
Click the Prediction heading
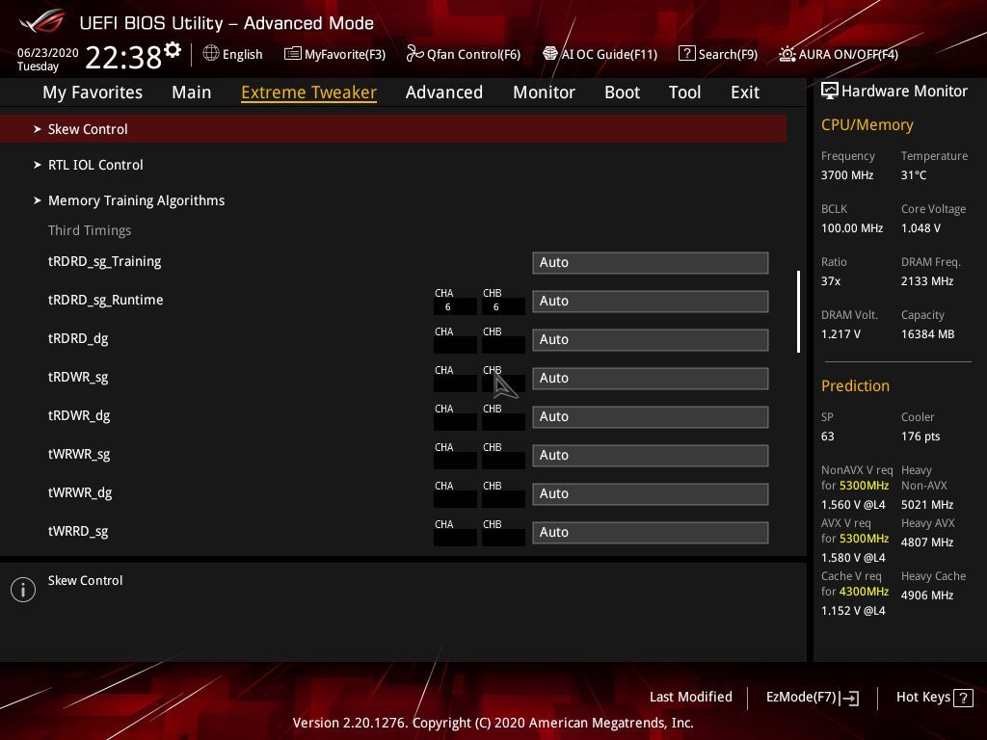point(855,385)
